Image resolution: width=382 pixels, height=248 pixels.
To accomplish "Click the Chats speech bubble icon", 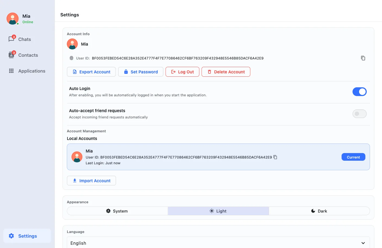I will [x=11, y=39].
